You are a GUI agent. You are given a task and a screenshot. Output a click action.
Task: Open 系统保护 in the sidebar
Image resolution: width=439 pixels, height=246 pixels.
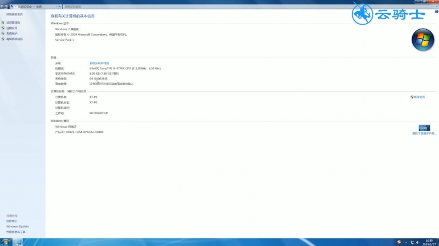point(12,33)
